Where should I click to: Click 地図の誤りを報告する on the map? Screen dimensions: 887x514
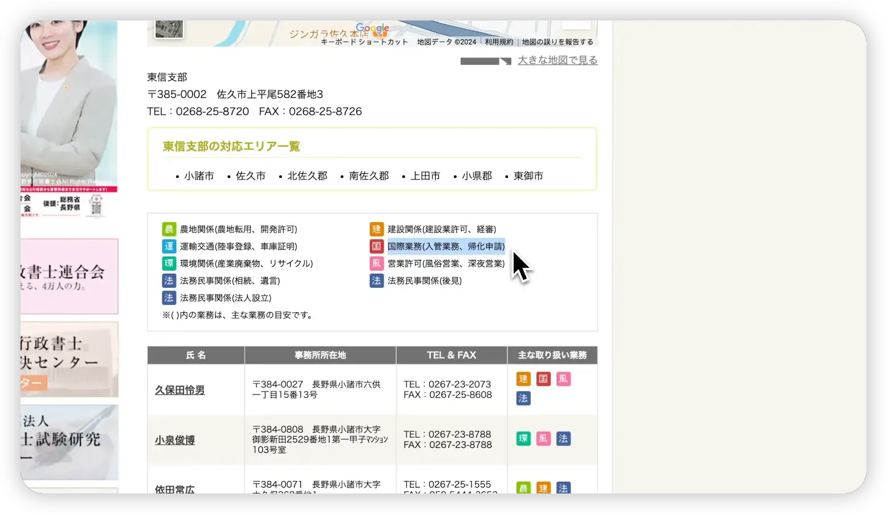(558, 42)
